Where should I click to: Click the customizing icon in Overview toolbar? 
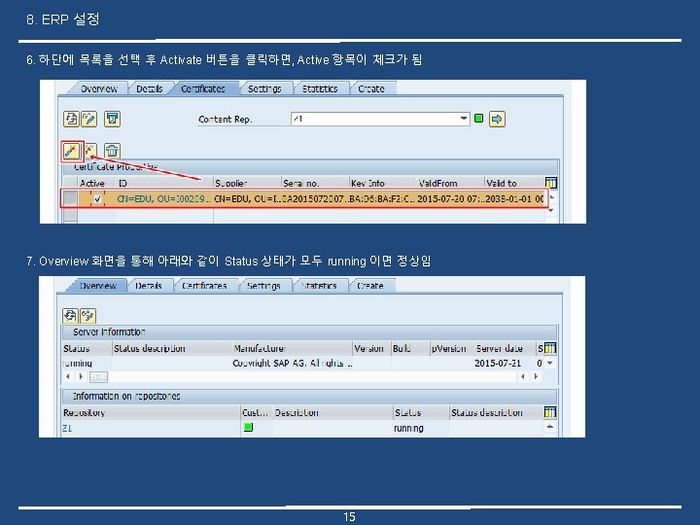coord(87,316)
